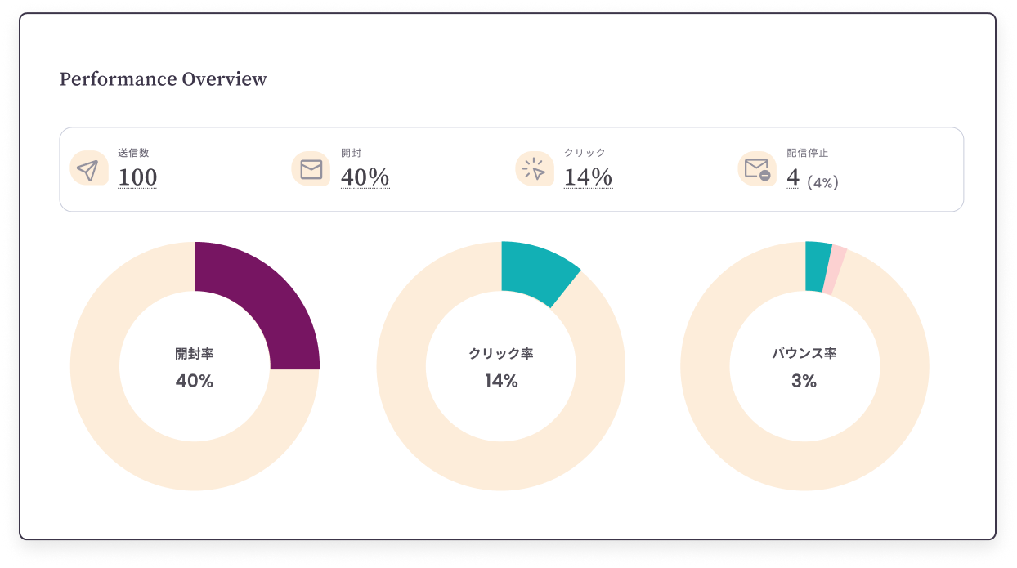Screen dimensions: 1017x568
Task: Click the minus badge on the unsubscribe envelope
Action: (766, 175)
